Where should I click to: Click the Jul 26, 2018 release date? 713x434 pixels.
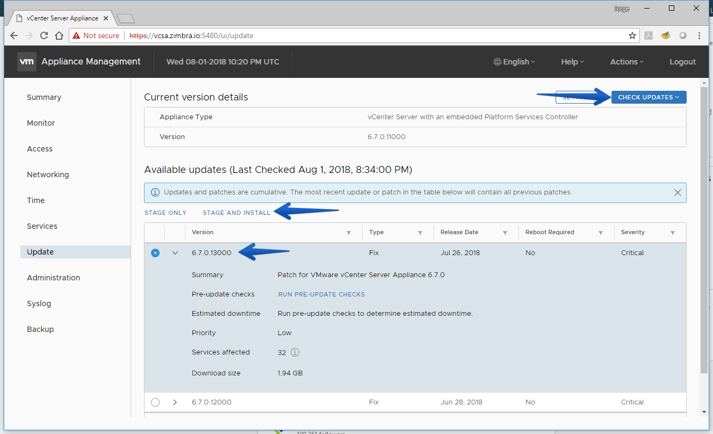[x=460, y=252]
